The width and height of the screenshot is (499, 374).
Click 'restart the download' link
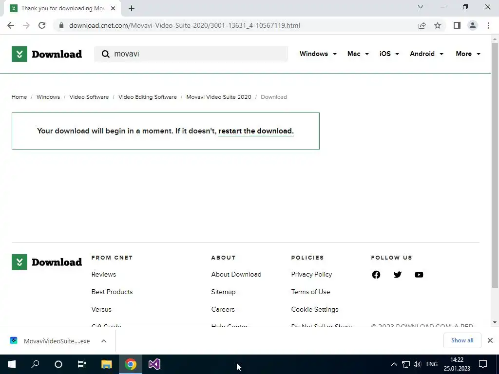coord(255,131)
